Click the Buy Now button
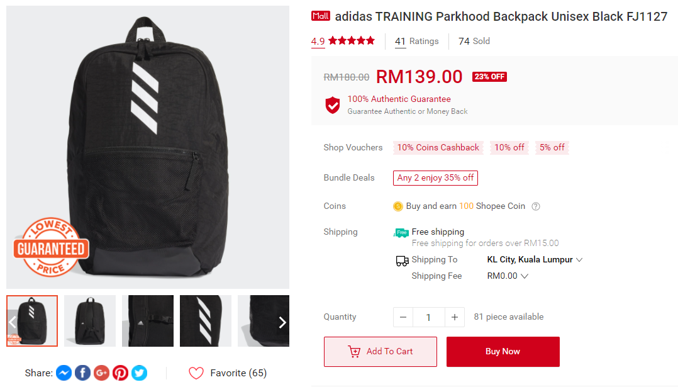The width and height of the screenshot is (678, 387). click(x=503, y=352)
